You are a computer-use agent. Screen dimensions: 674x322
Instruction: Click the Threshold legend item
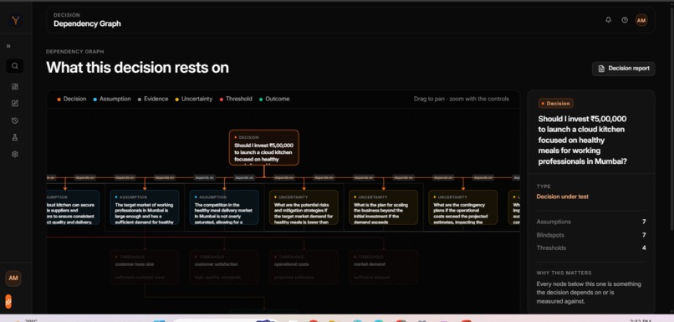click(236, 99)
